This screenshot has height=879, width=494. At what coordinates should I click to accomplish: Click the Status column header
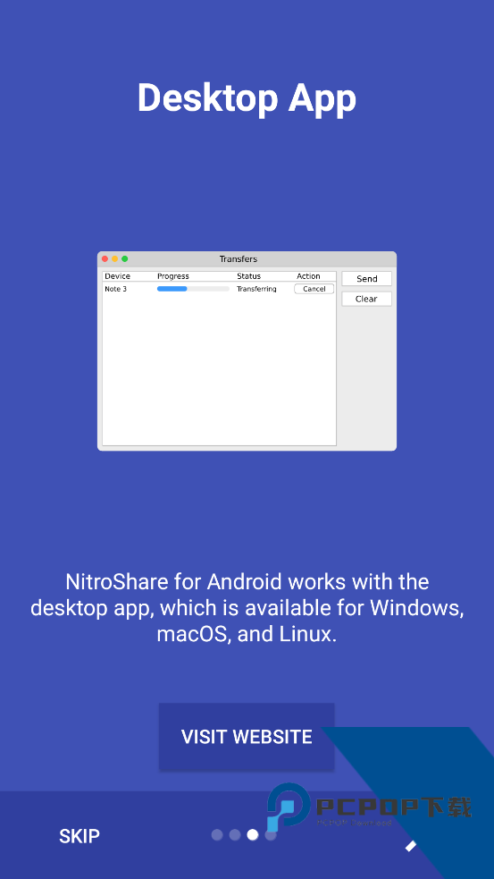click(x=248, y=276)
